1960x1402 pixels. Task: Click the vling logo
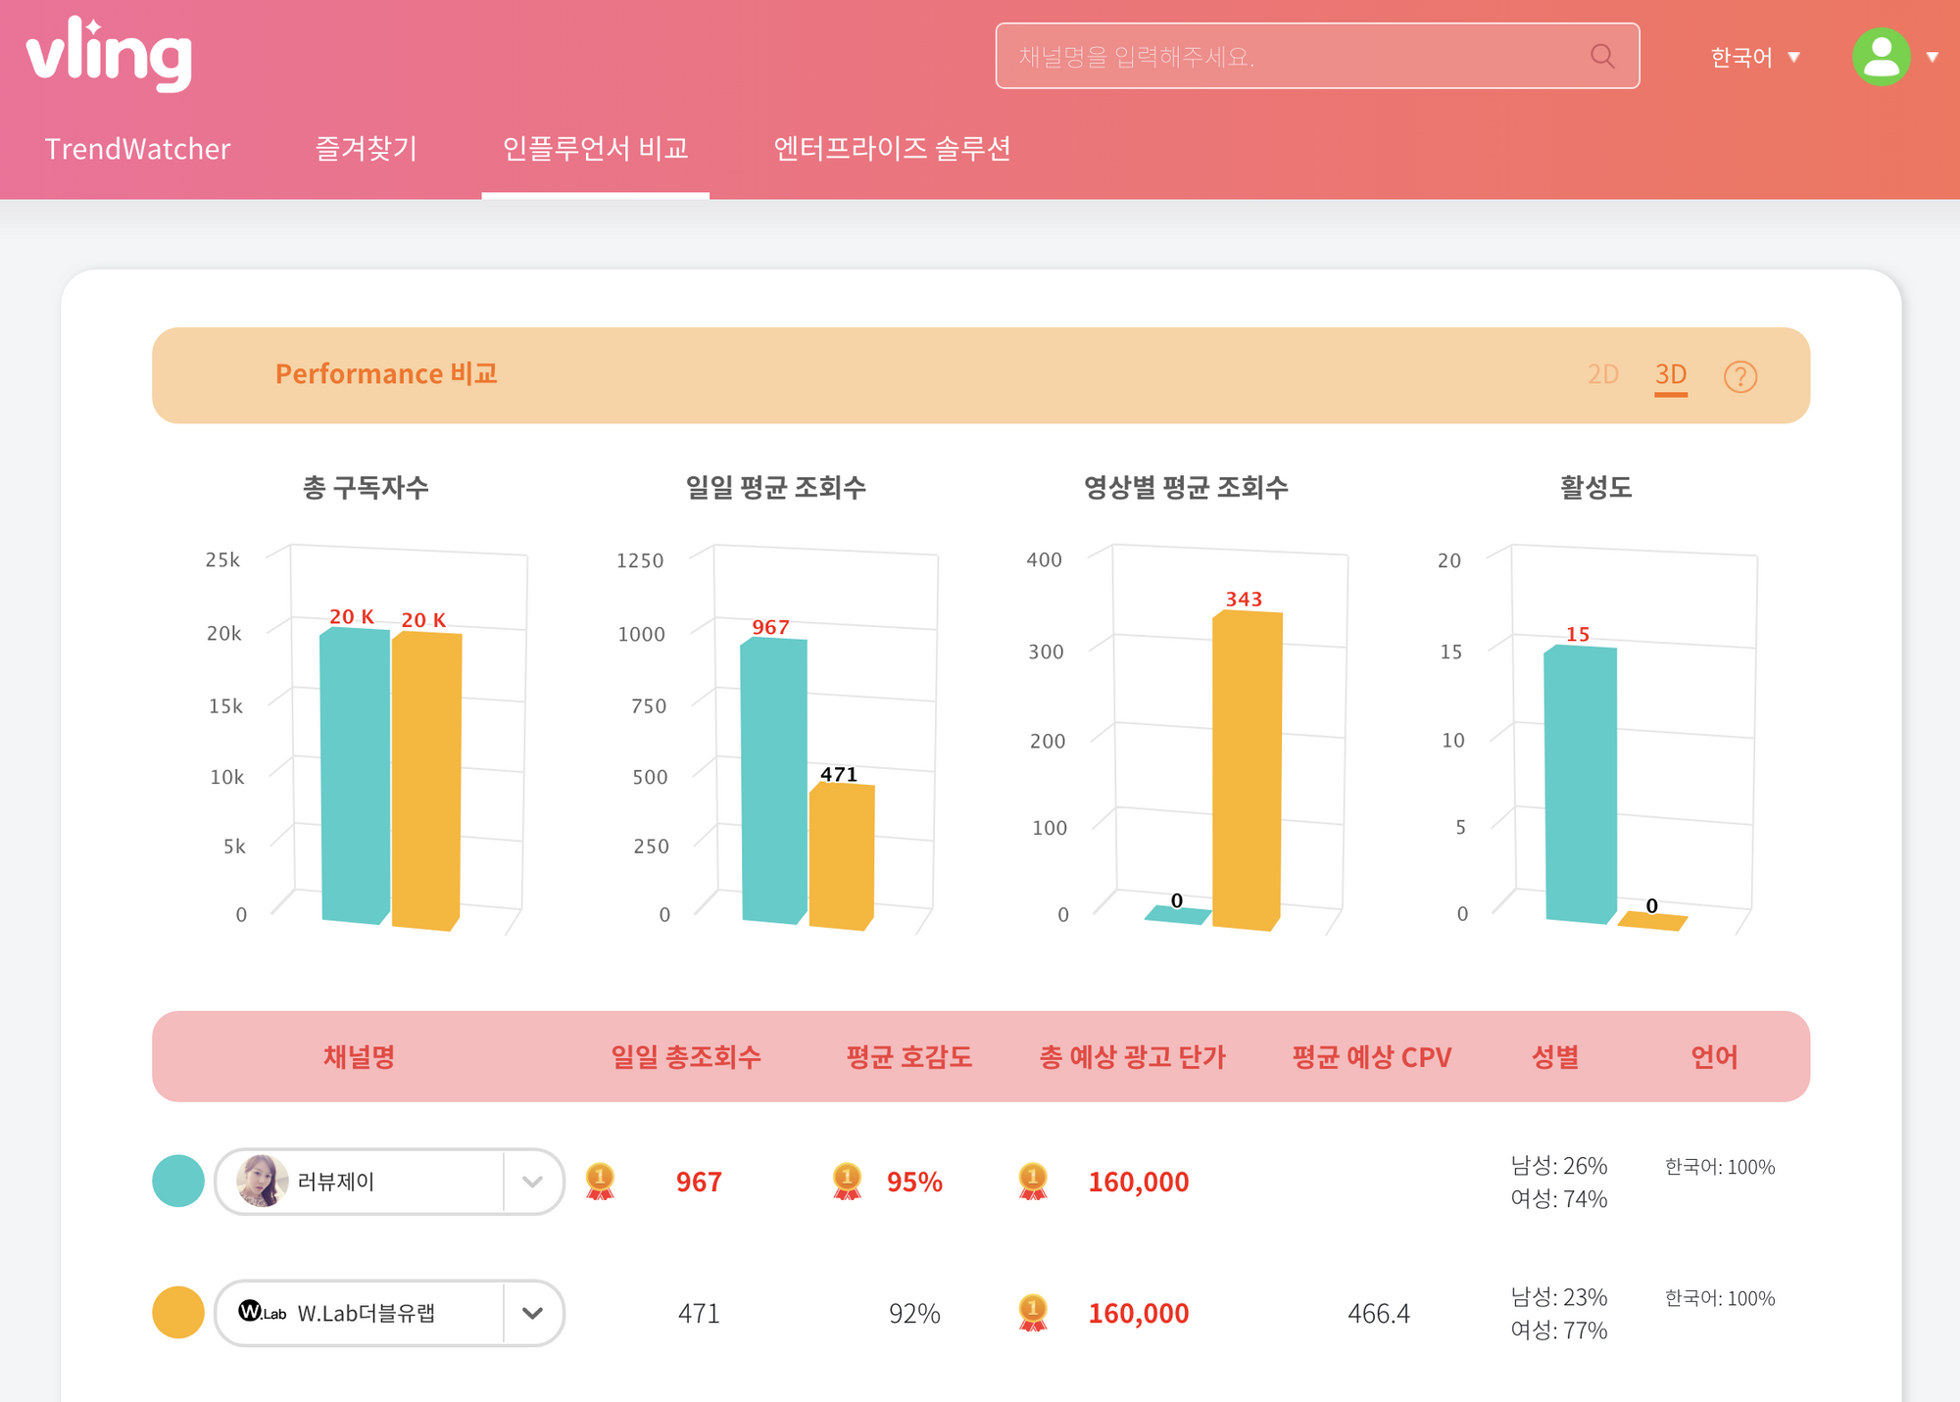click(x=109, y=55)
